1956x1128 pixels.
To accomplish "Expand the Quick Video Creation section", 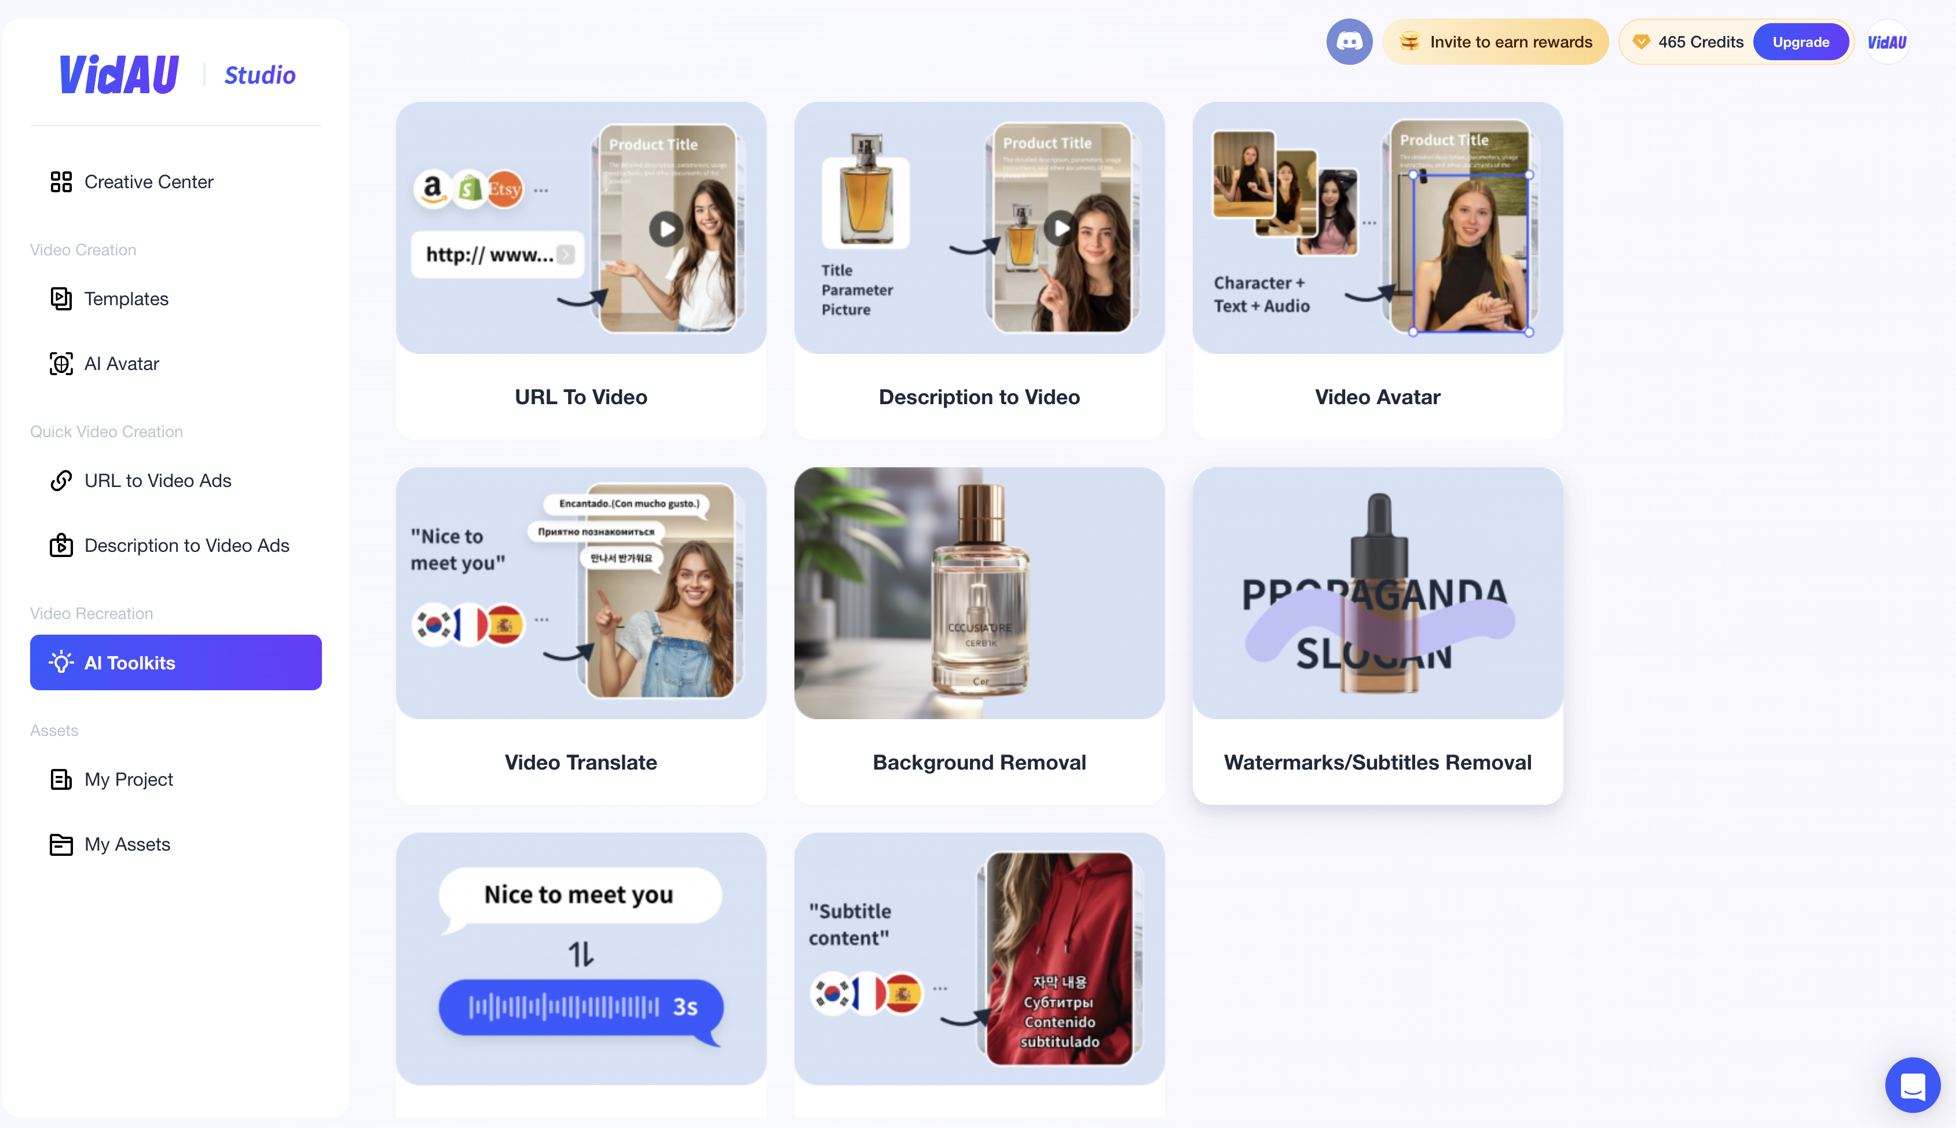I will (106, 431).
